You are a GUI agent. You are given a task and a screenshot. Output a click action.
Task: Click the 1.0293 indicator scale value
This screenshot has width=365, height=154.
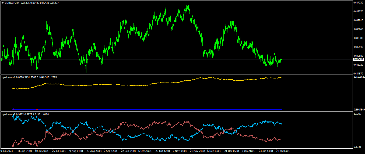click(358, 114)
